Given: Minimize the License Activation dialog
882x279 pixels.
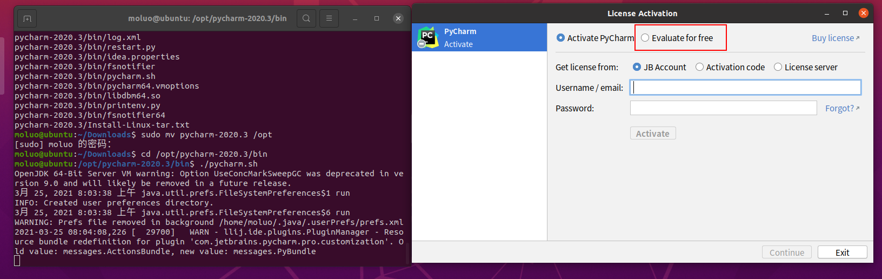Looking at the screenshot, I should coord(827,14).
